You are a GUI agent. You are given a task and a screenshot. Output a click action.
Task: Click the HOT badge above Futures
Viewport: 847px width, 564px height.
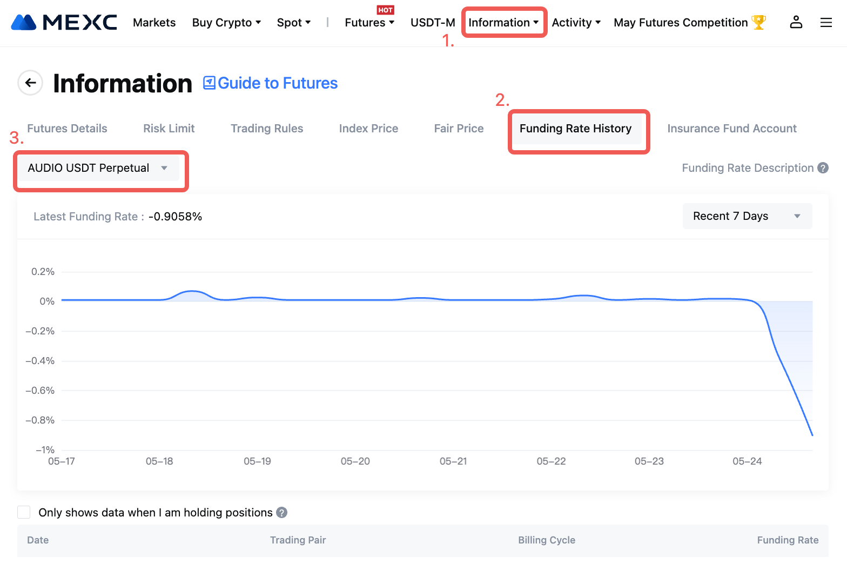[385, 10]
